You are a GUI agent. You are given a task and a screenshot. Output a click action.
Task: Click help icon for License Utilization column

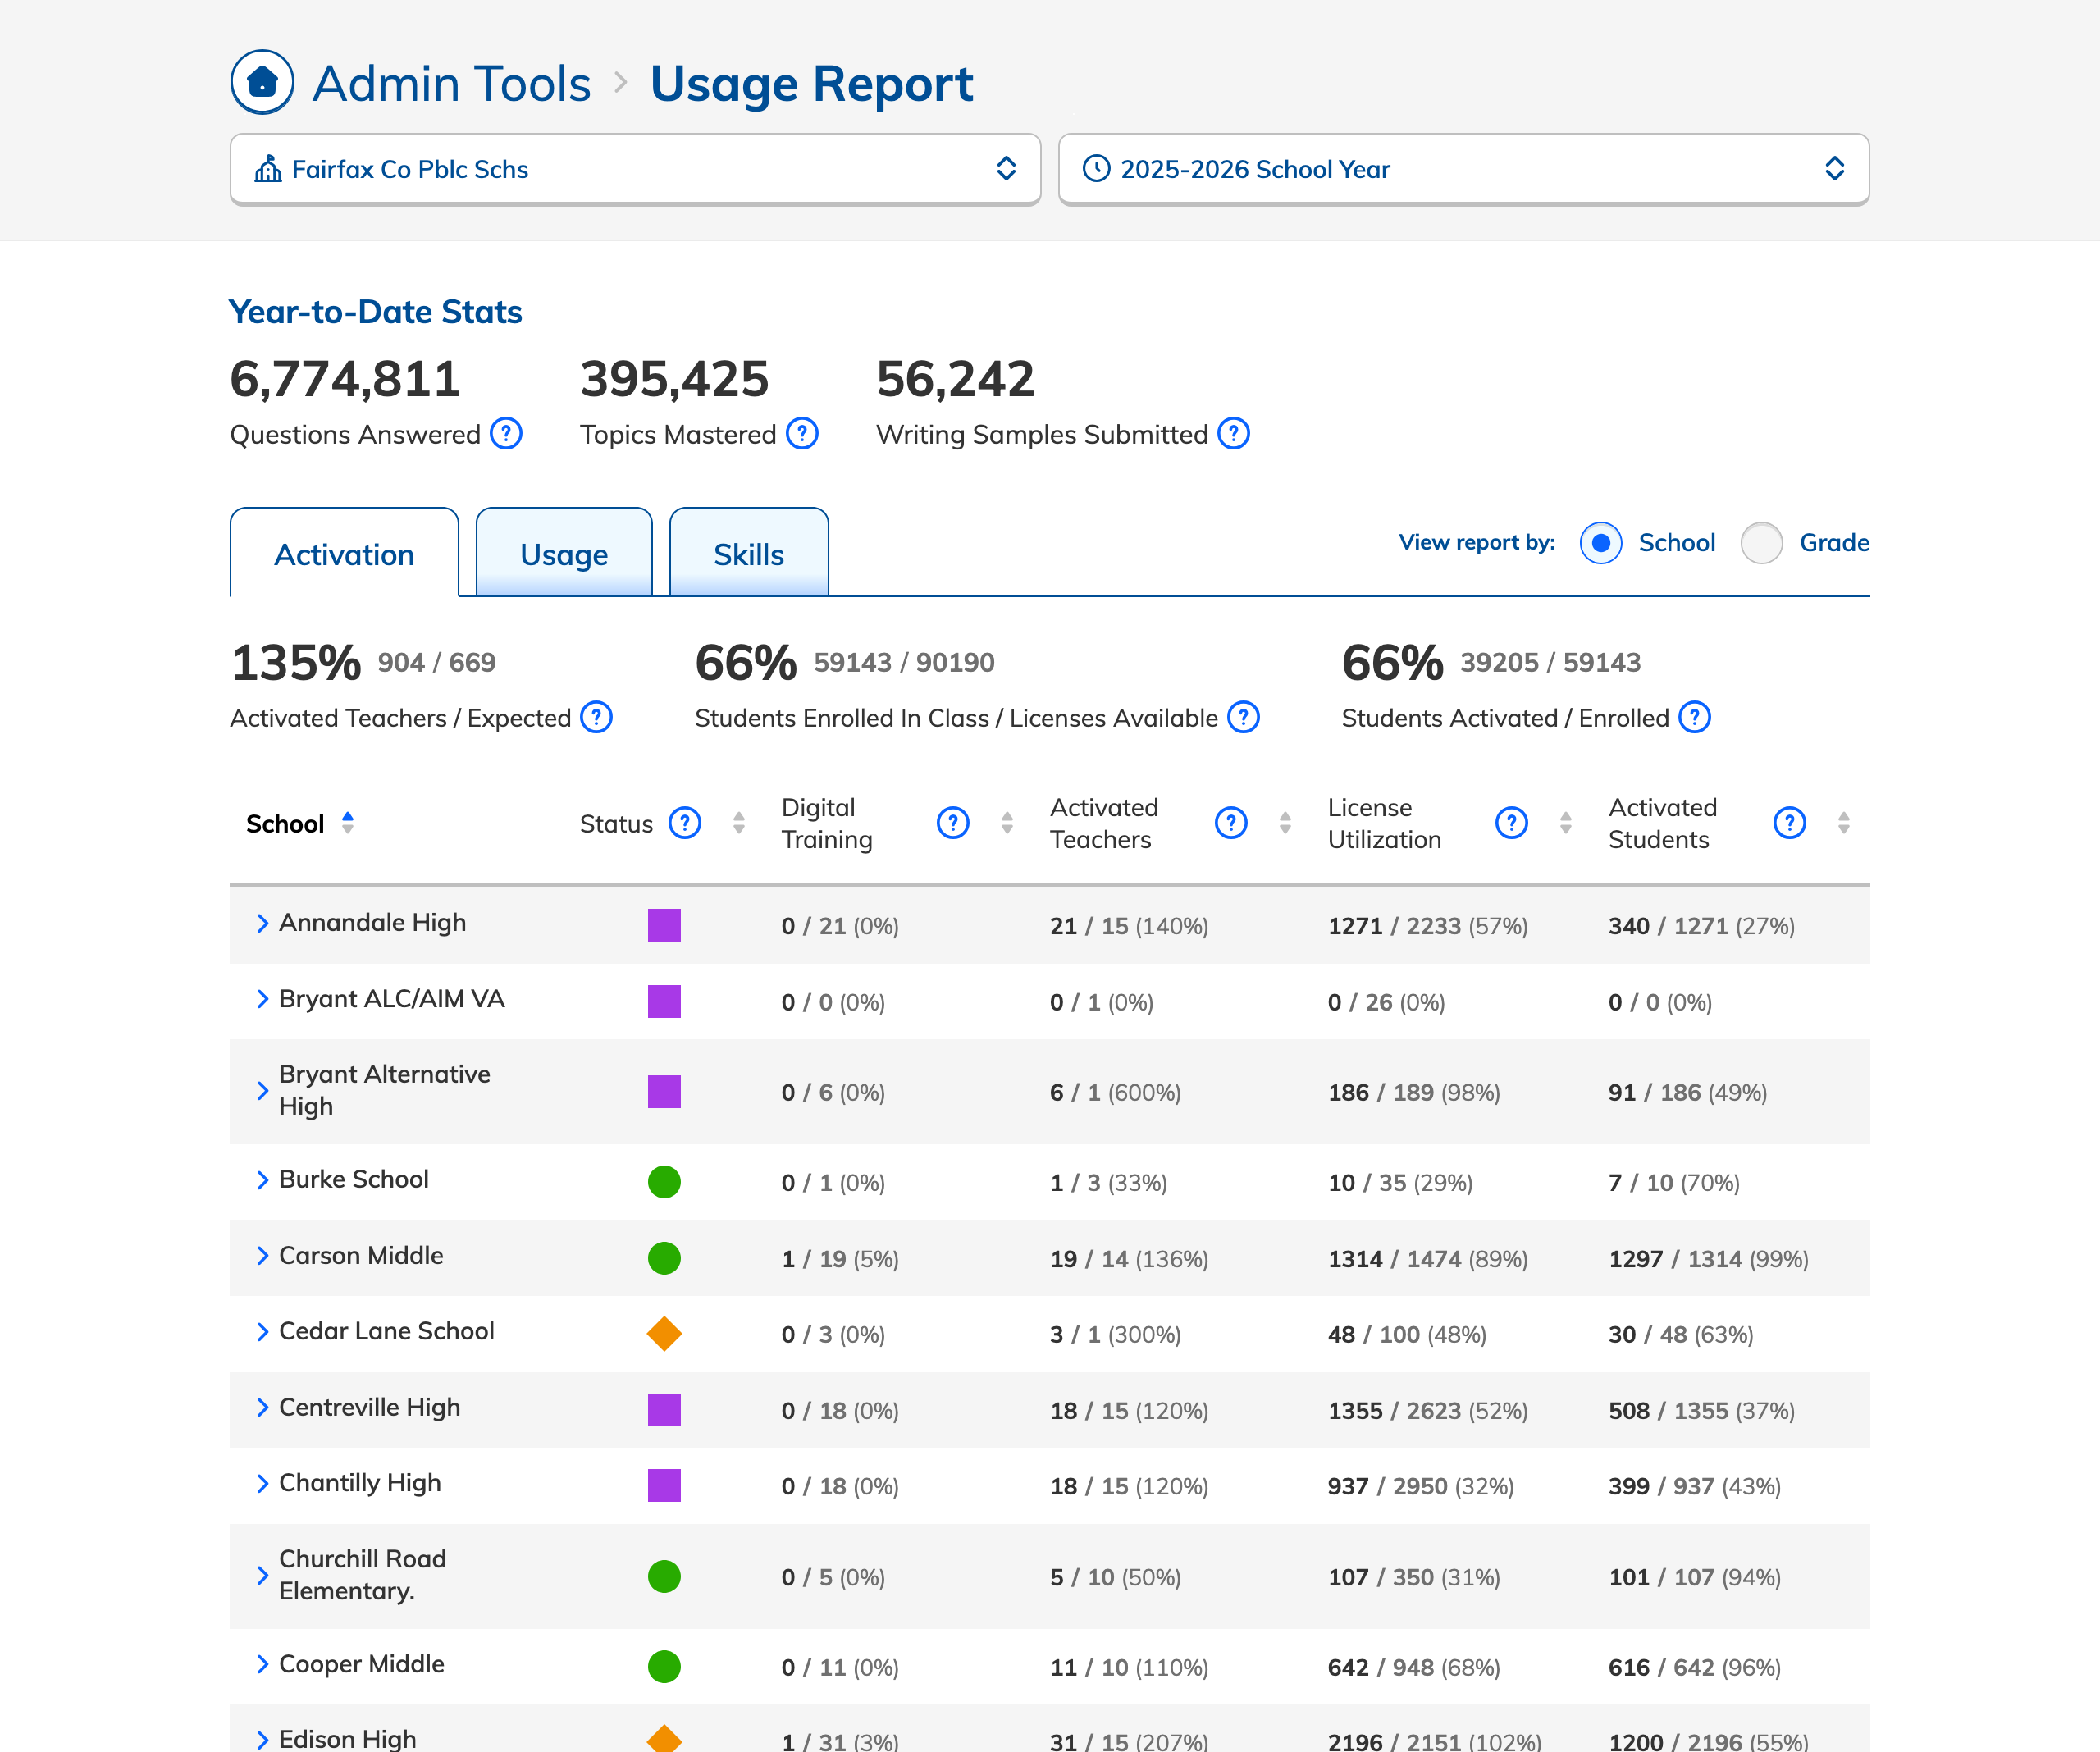tap(1511, 823)
